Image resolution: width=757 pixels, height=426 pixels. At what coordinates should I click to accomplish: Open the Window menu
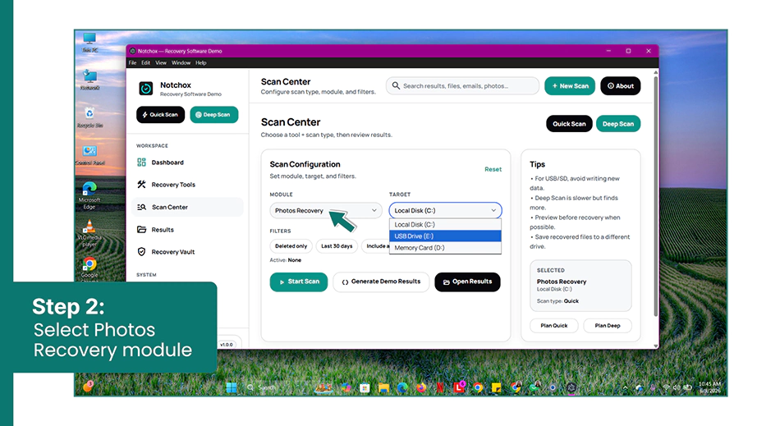click(x=181, y=62)
